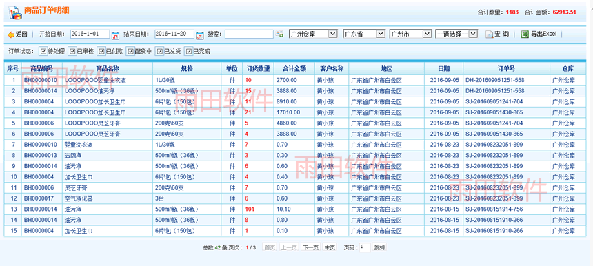Image resolution: width=593 pixels, height=266 pixels.
Task: Toggle the 待处理 status checkbox
Action: (x=43, y=52)
